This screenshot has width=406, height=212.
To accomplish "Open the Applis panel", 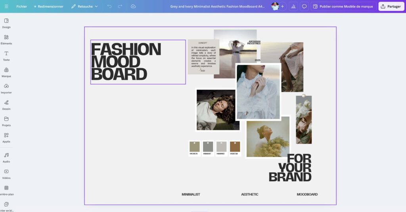I will 6,137.
